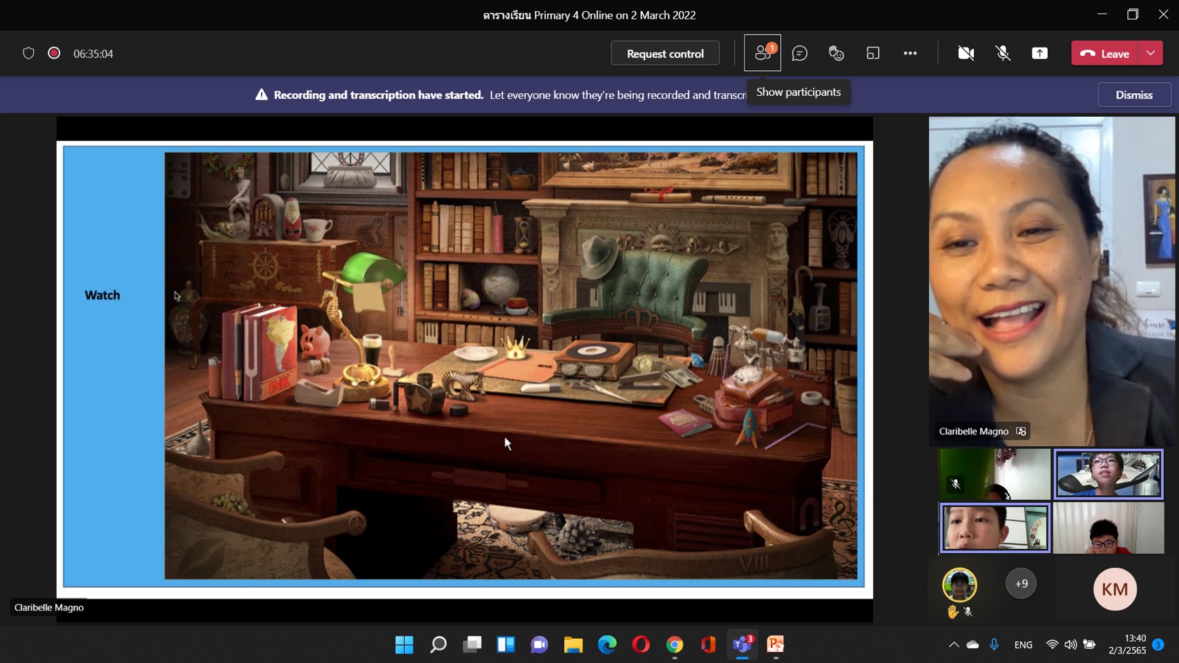Expand the hidden system tray icons
The height and width of the screenshot is (663, 1179).
pos(953,644)
